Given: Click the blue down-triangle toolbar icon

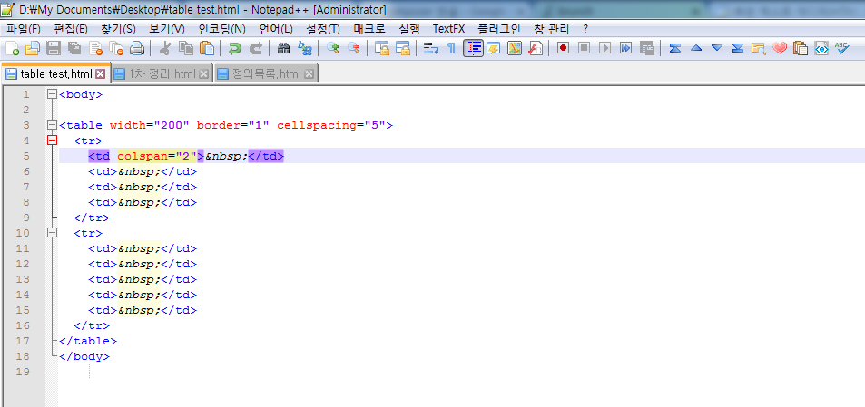Looking at the screenshot, I should coord(717,48).
